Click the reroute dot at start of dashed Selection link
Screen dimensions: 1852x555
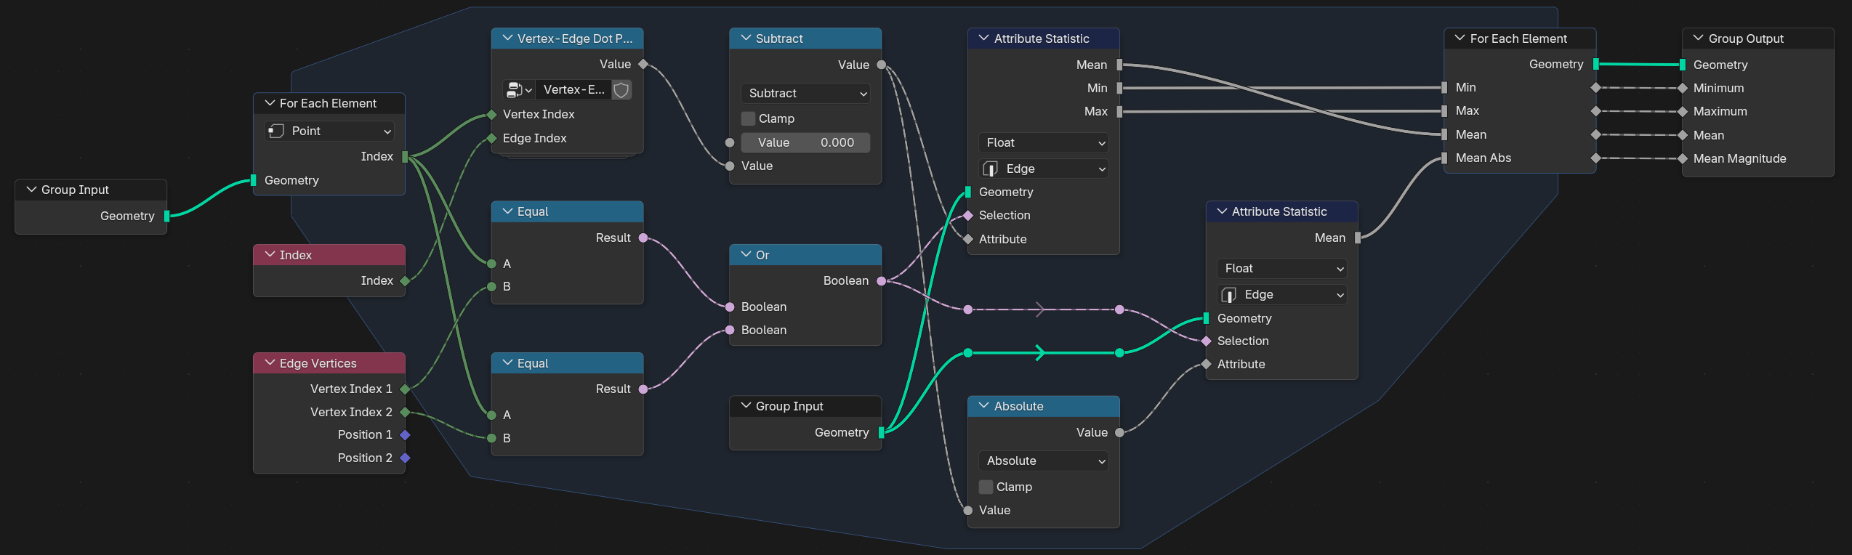[x=968, y=310]
